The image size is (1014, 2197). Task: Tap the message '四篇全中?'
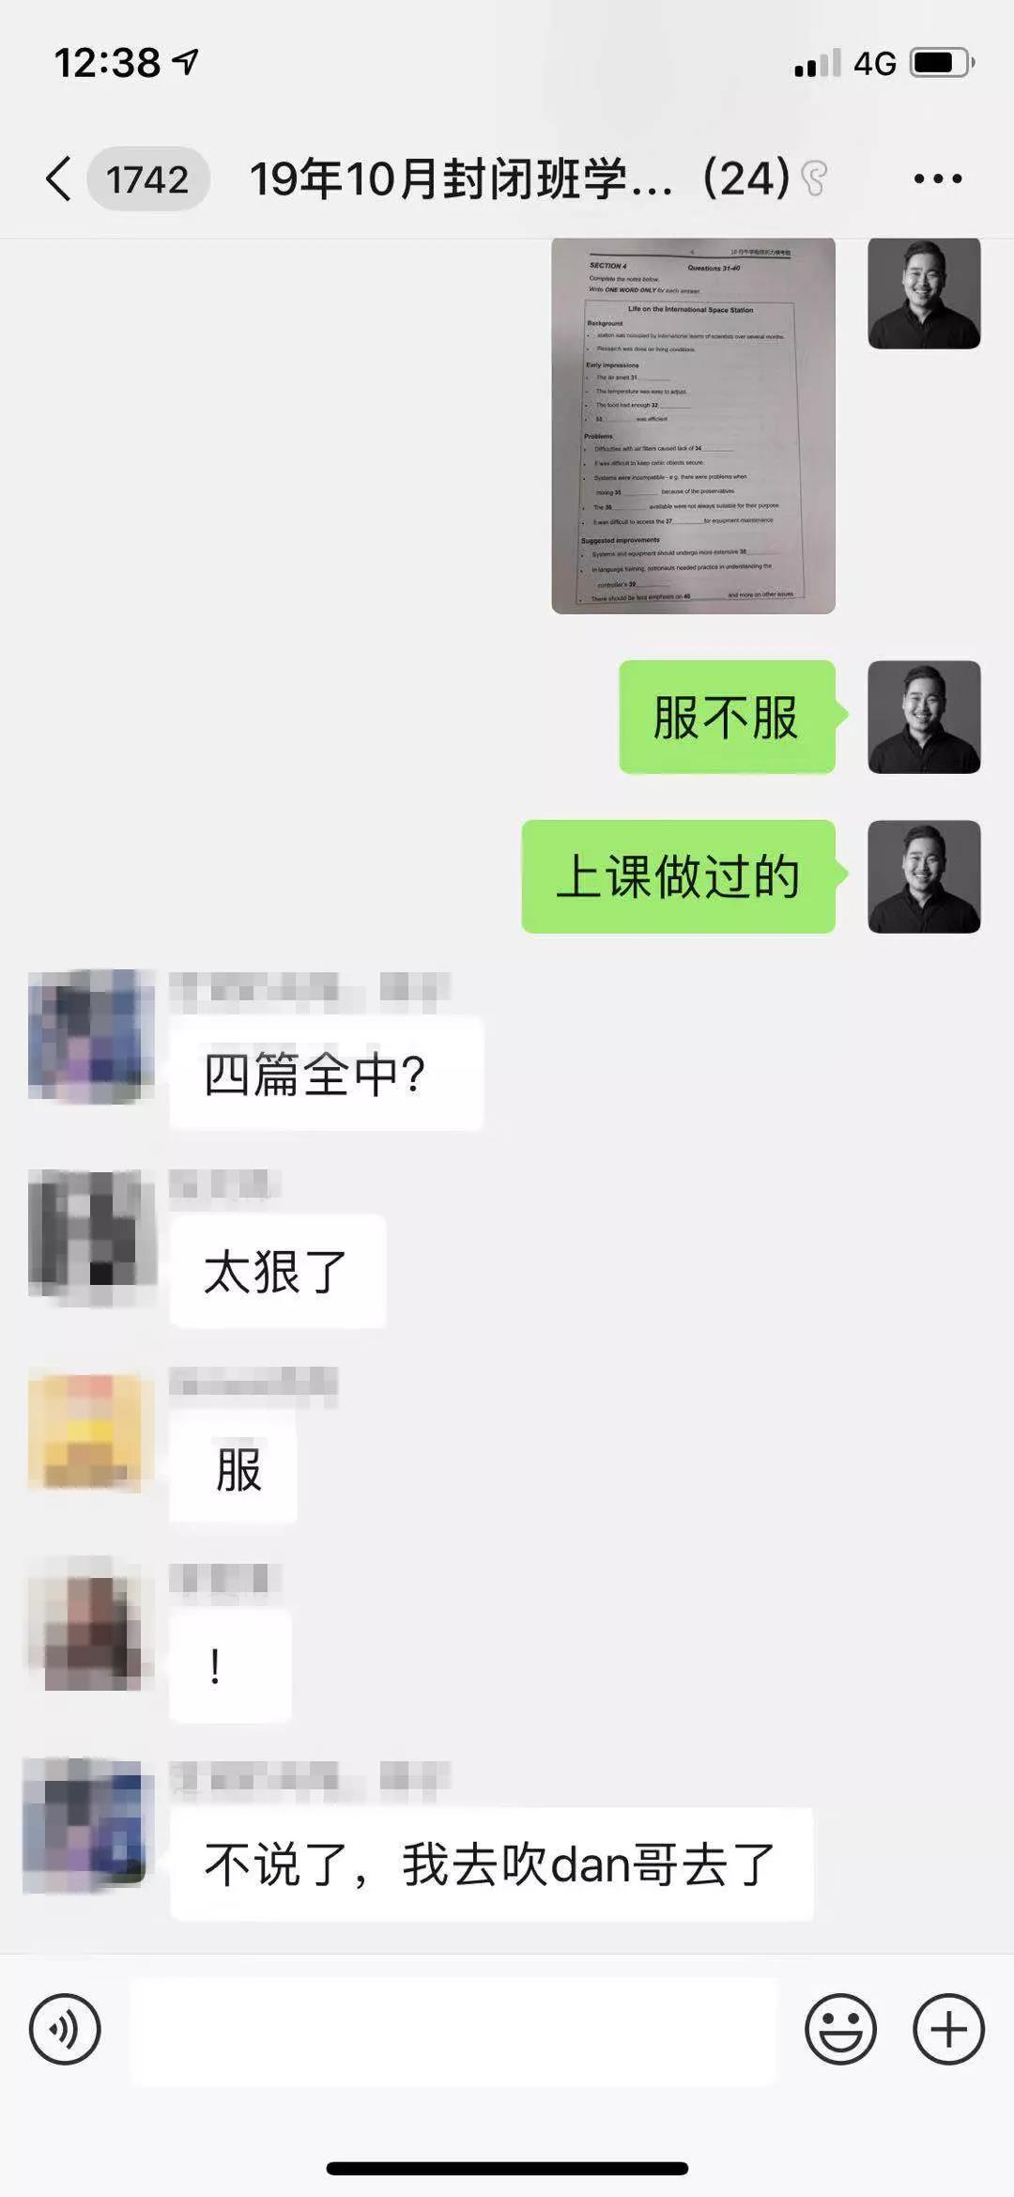click(326, 1074)
